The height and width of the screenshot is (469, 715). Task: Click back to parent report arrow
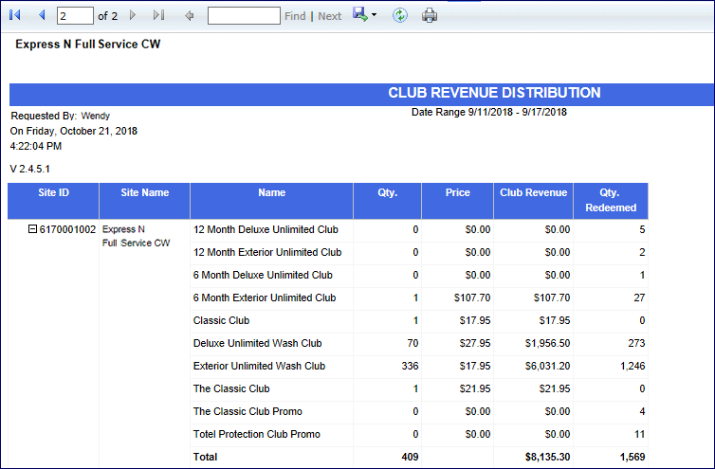tap(189, 15)
